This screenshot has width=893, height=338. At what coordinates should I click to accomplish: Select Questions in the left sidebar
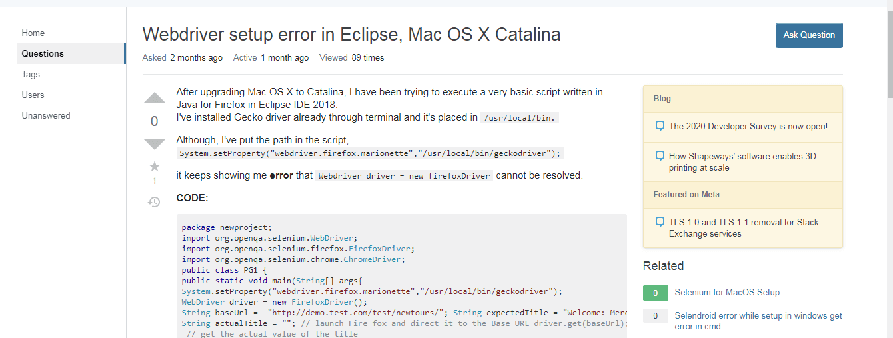click(43, 53)
